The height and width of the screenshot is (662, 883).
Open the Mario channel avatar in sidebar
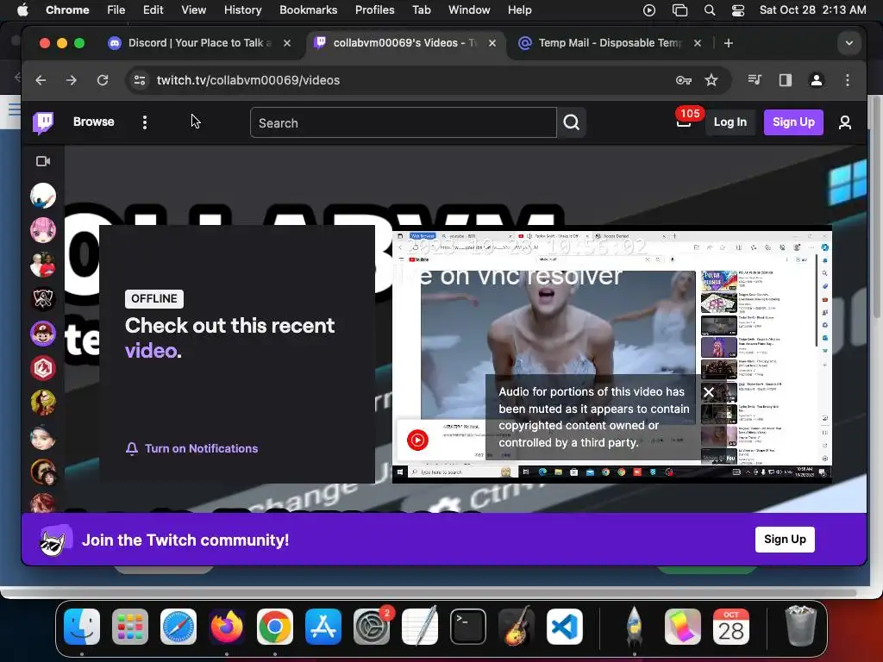click(43, 334)
